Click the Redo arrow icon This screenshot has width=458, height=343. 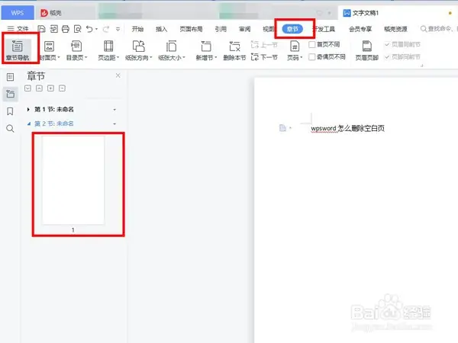point(106,29)
